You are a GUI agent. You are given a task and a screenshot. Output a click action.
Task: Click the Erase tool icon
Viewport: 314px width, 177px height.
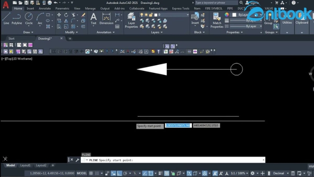click(x=83, y=15)
